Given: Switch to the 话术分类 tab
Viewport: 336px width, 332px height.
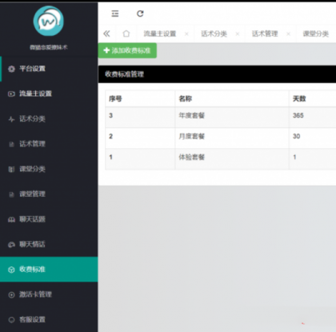Looking at the screenshot, I should click(x=214, y=34).
